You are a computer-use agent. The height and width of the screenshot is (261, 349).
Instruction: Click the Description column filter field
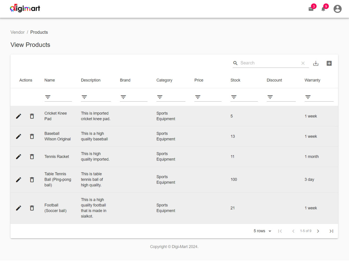tap(96, 97)
